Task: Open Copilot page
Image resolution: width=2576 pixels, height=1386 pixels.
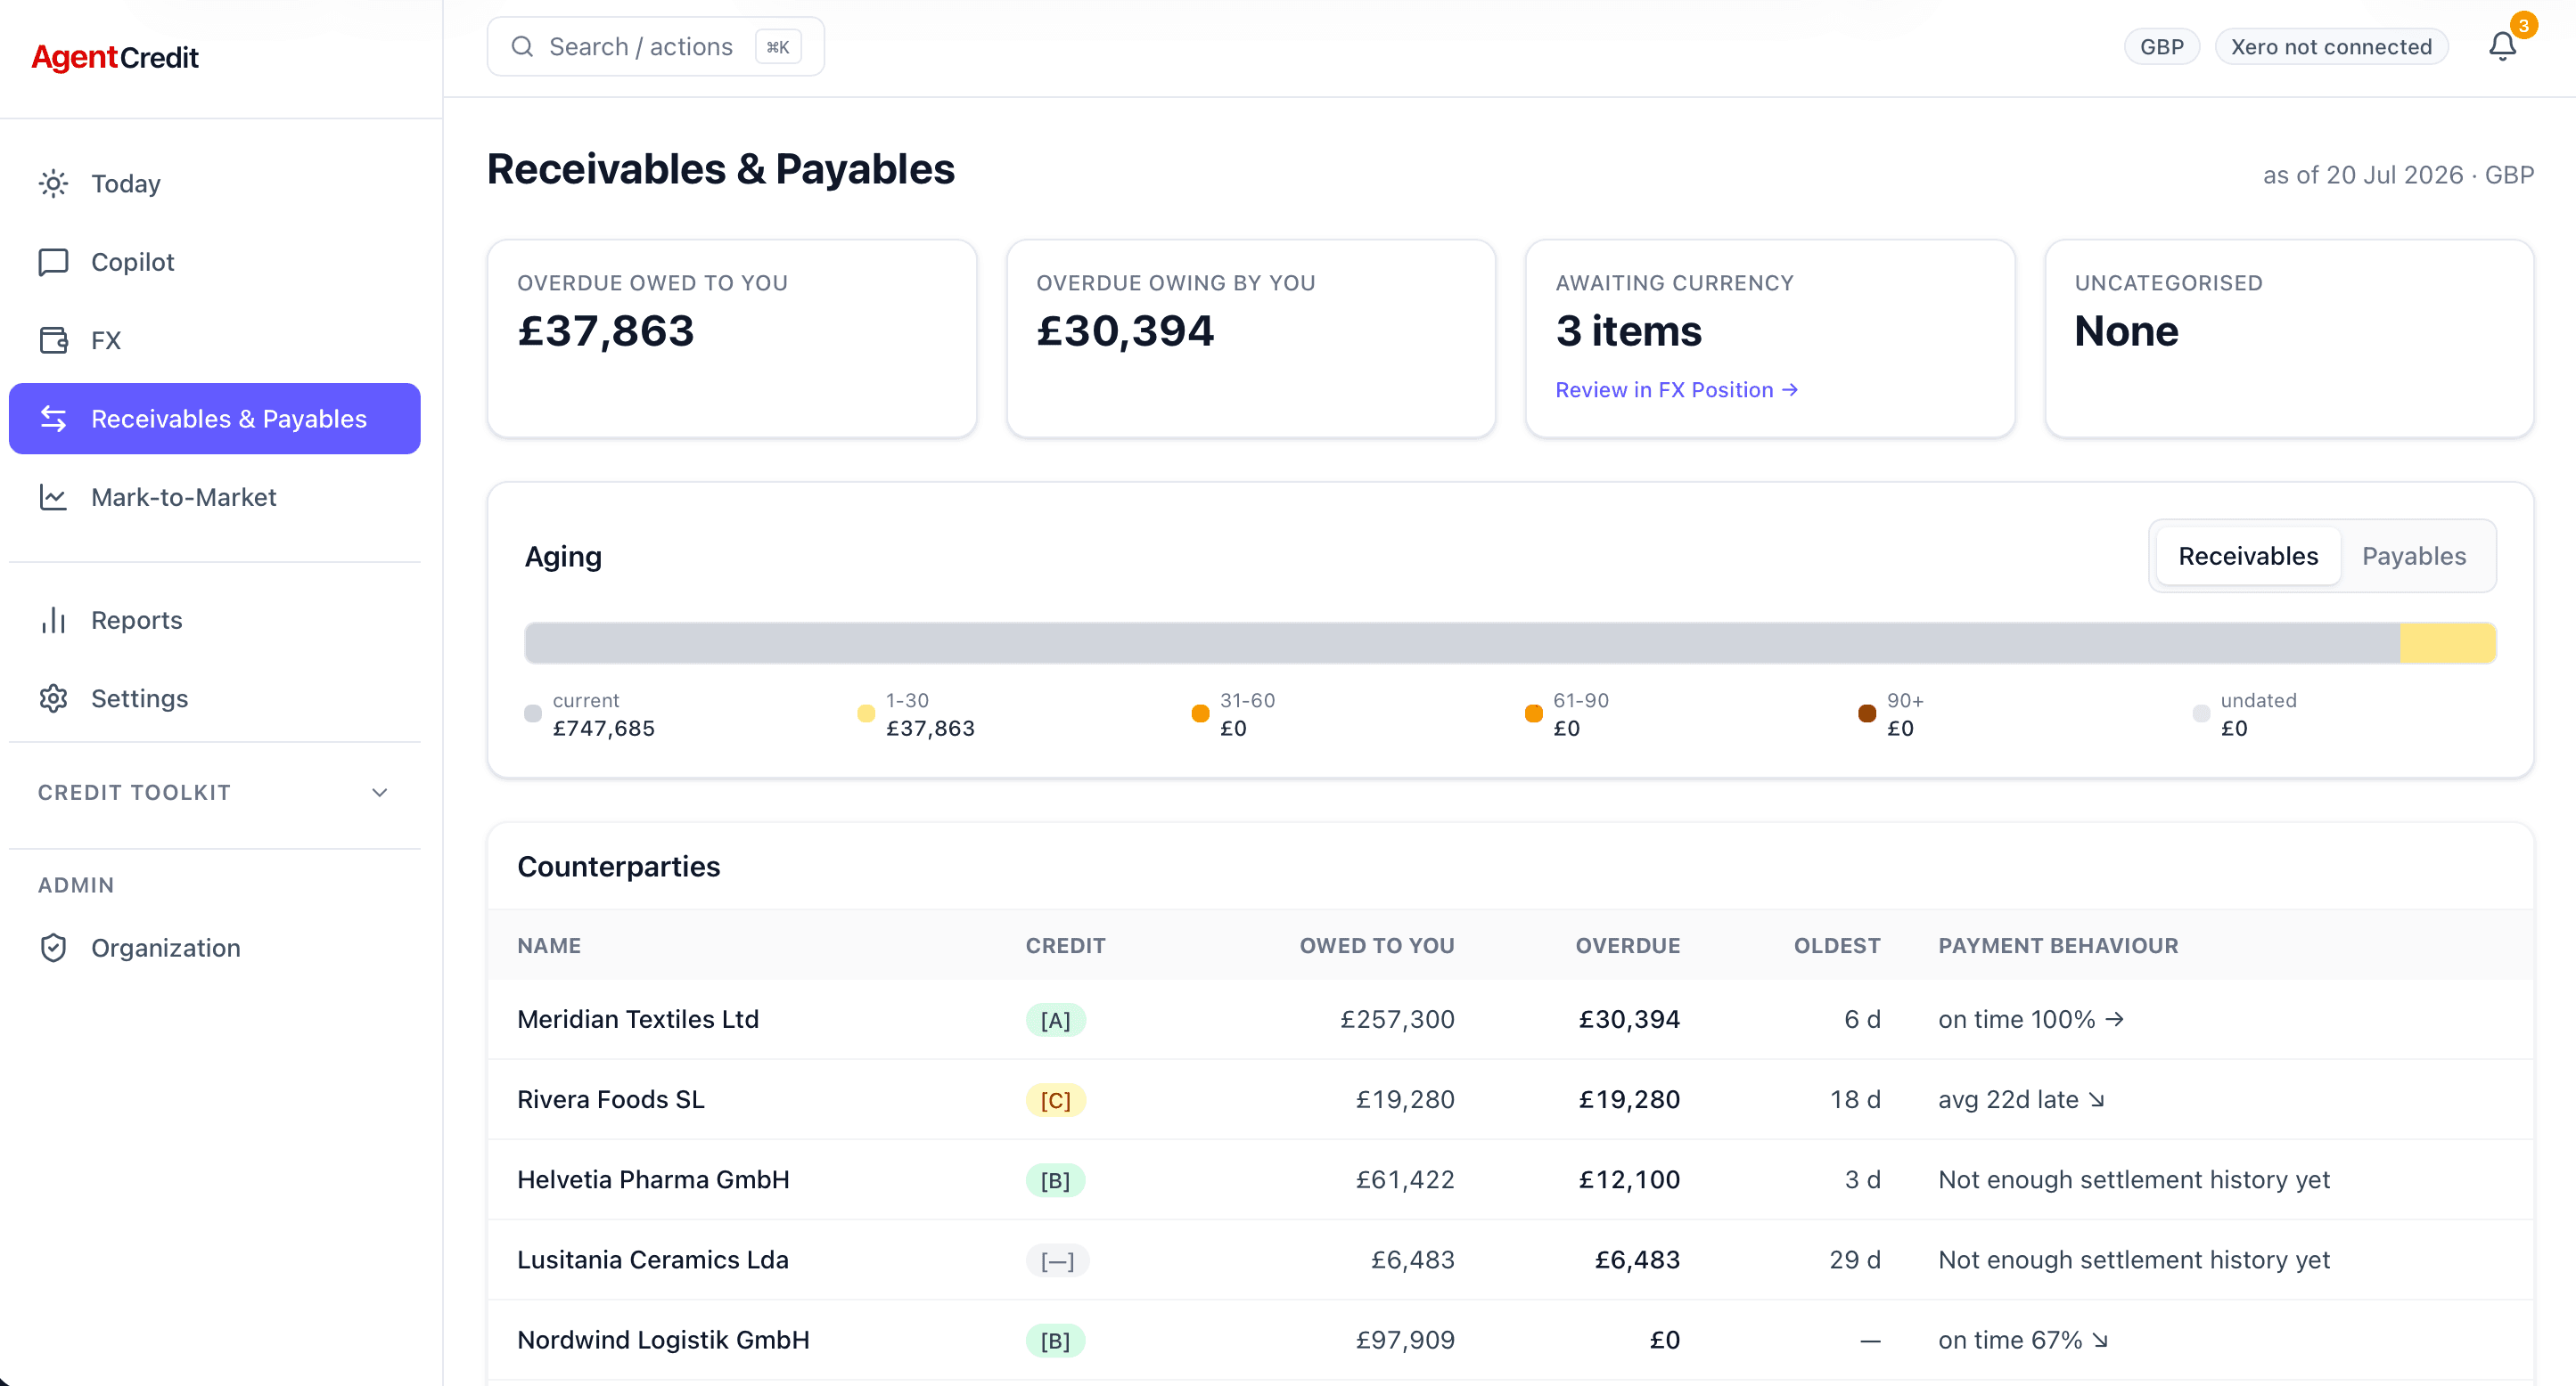Action: (214, 262)
